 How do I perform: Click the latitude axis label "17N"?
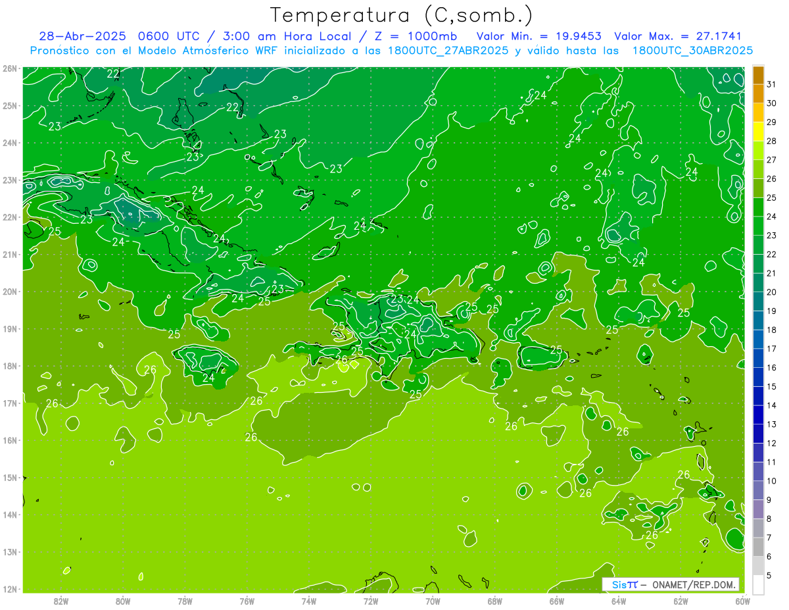click(x=10, y=403)
